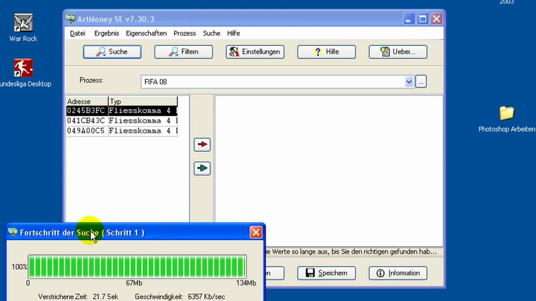The image size is (536, 301).
Task: Open the Prozess menu
Action: [185, 33]
